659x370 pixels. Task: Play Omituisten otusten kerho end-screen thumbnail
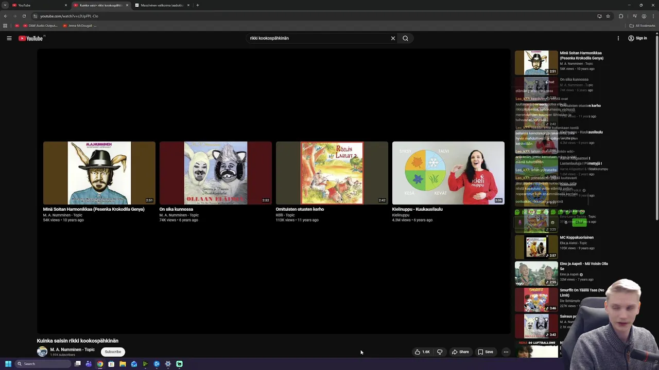(332, 173)
